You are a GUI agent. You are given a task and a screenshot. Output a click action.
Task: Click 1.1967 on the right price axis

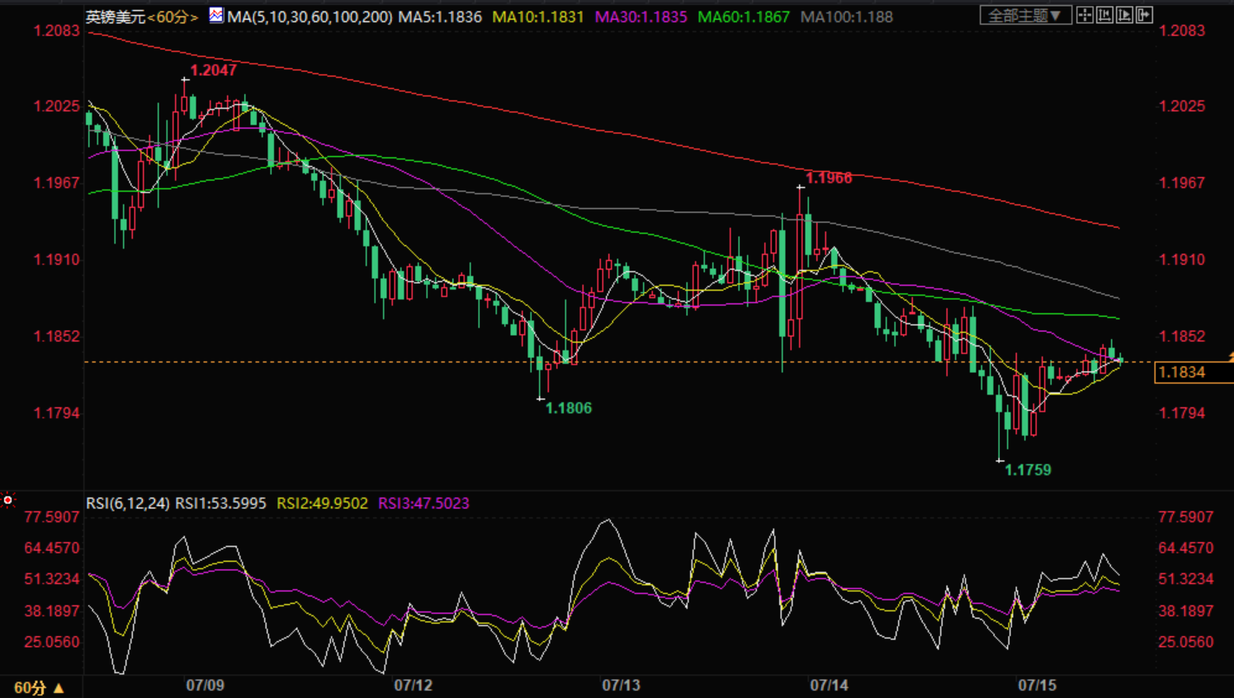(x=1182, y=182)
